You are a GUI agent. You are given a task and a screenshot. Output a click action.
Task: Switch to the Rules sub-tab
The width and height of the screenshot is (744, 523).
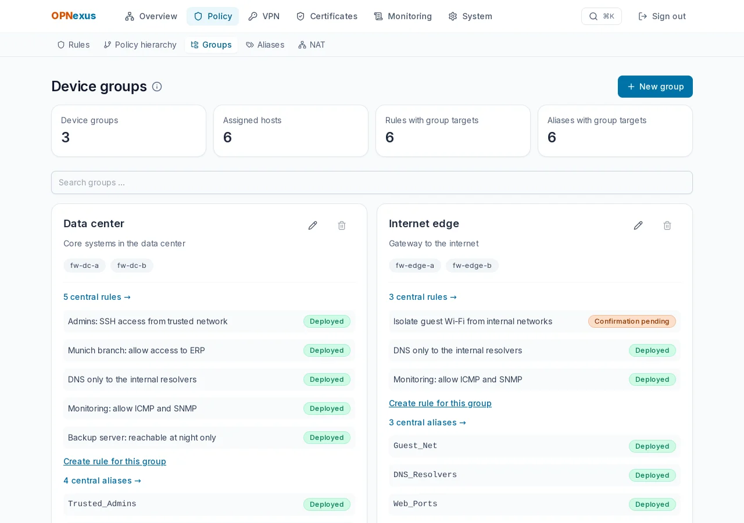pos(73,45)
